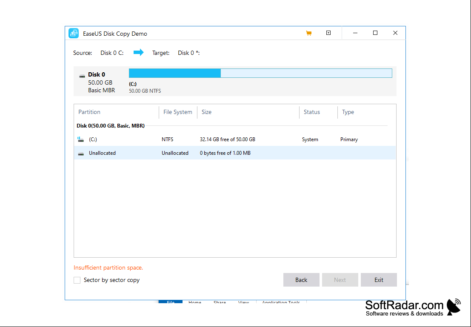This screenshot has width=471, height=327.
Task: Enable Sector by sector copy checkbox
Action: (x=77, y=280)
